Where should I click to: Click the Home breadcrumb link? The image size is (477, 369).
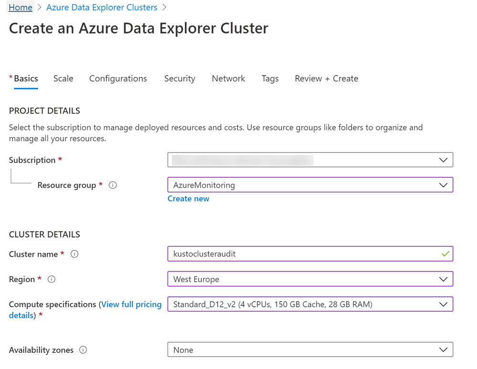point(21,7)
